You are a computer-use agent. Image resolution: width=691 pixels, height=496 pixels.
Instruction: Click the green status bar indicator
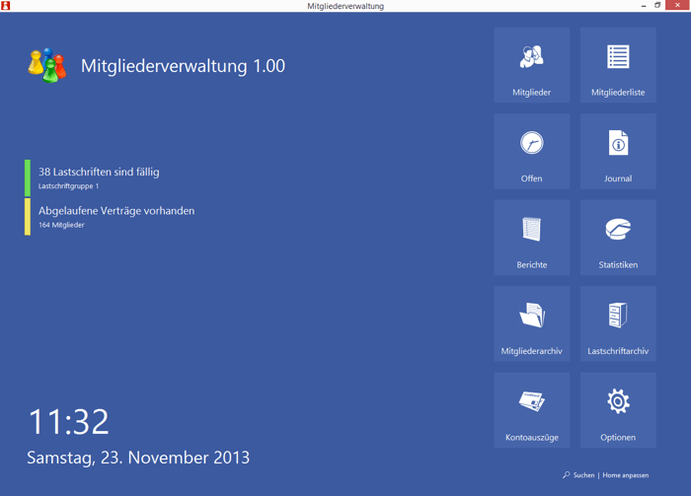28,177
